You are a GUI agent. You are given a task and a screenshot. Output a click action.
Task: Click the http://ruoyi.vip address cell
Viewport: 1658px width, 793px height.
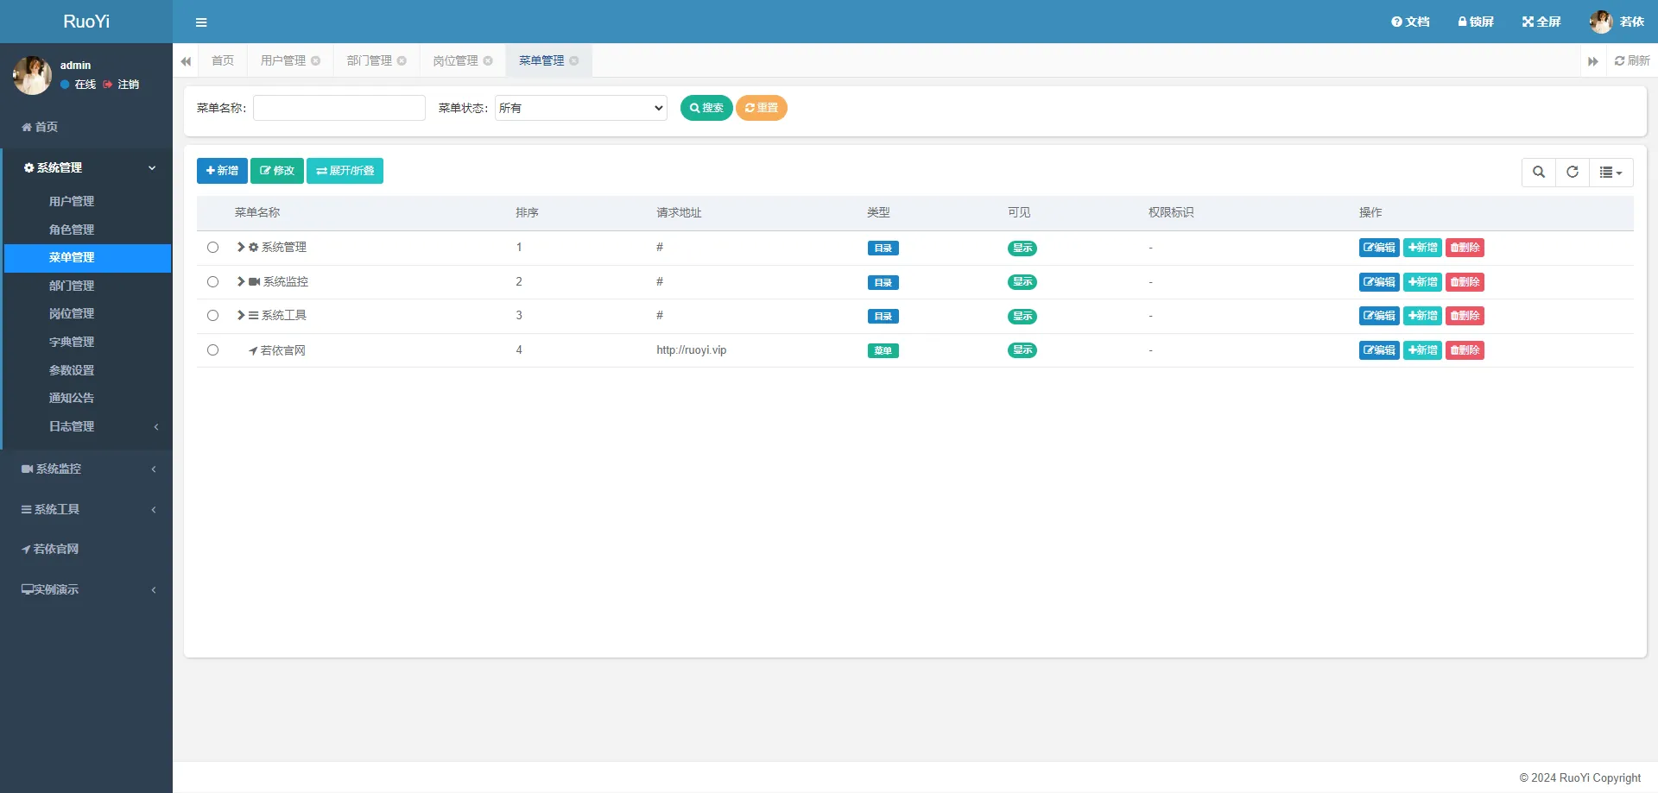[692, 350]
